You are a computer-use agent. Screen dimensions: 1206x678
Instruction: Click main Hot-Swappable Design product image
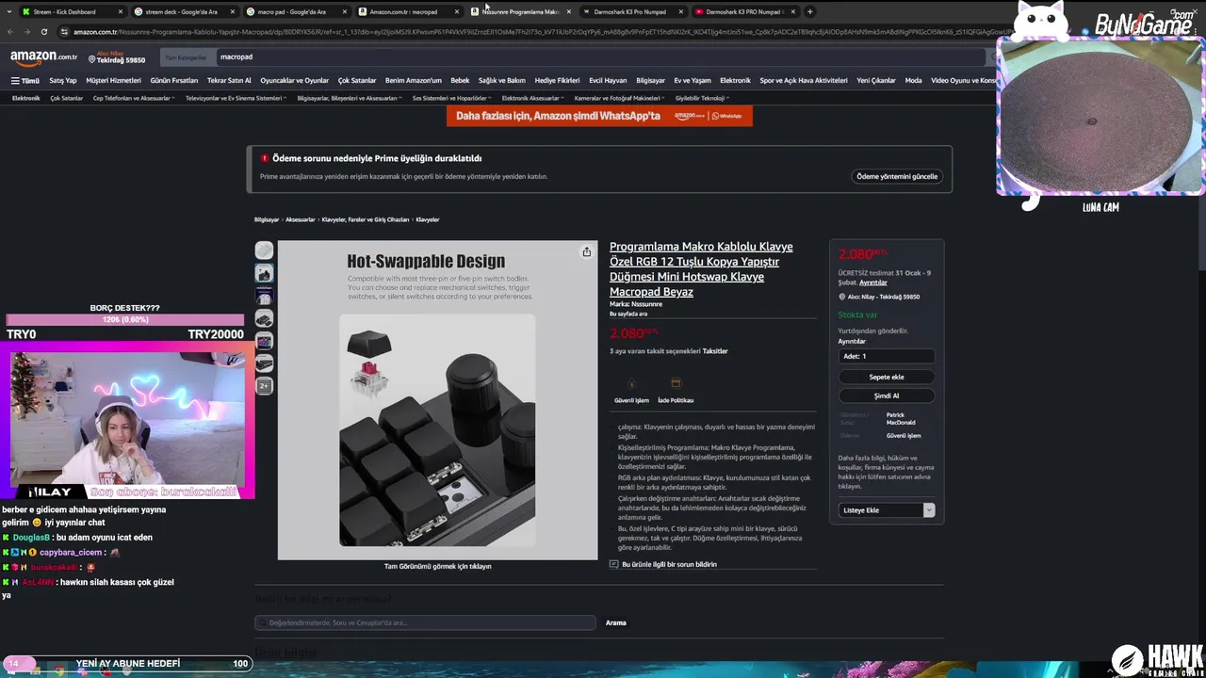[x=437, y=400]
